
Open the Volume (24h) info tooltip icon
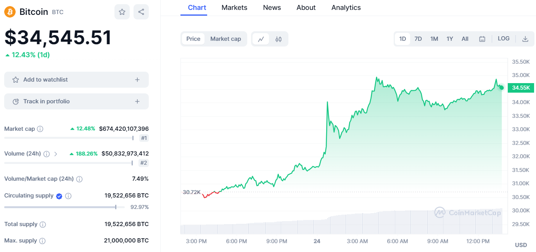46,154
